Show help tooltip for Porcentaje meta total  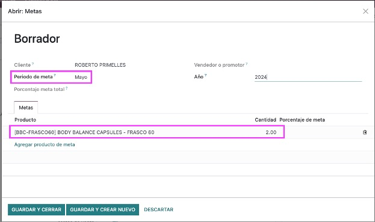tap(66, 88)
